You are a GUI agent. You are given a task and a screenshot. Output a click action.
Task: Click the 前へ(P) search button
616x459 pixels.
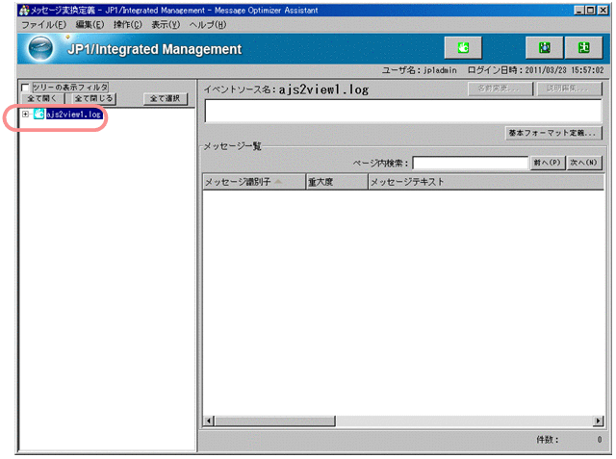point(548,163)
